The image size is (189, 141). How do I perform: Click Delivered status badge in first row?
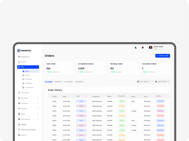point(161,101)
